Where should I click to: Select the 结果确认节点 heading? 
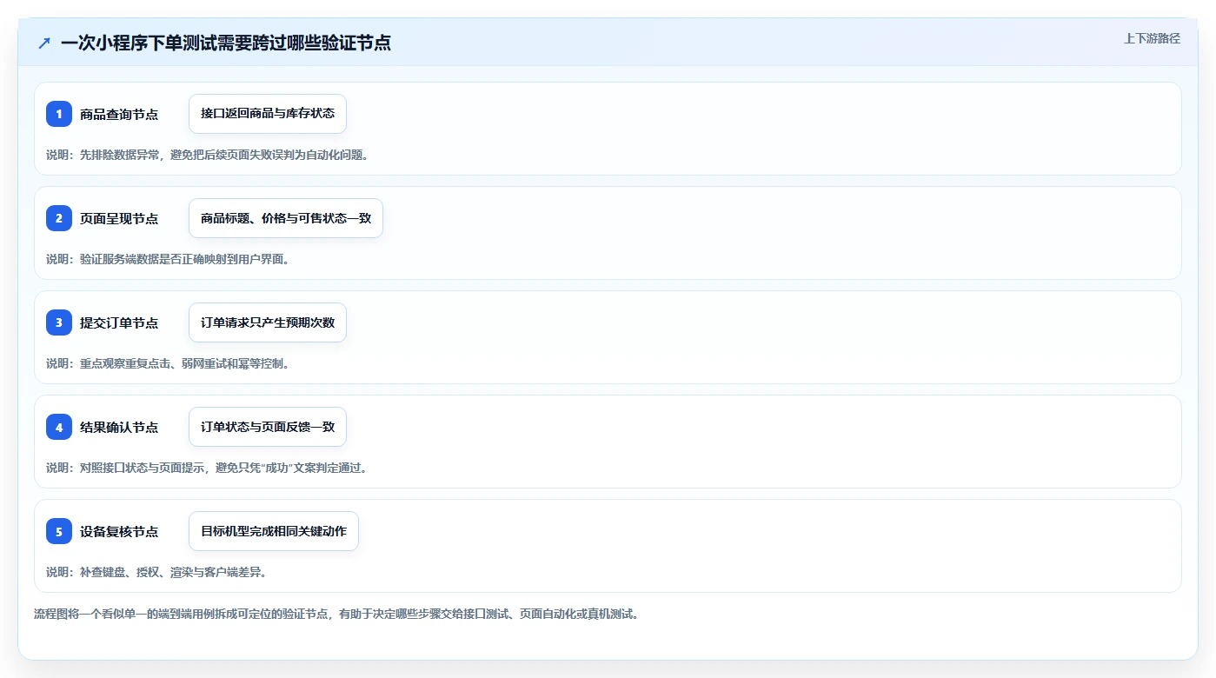coord(119,428)
